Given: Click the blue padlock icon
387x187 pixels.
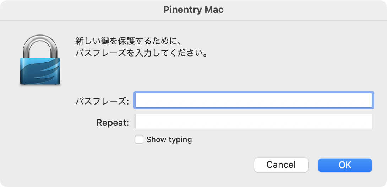Looking at the screenshot, I should click(40, 60).
